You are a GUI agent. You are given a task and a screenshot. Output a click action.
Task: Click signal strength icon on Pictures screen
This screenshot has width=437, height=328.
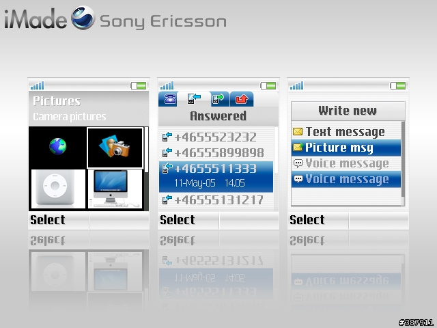point(37,85)
